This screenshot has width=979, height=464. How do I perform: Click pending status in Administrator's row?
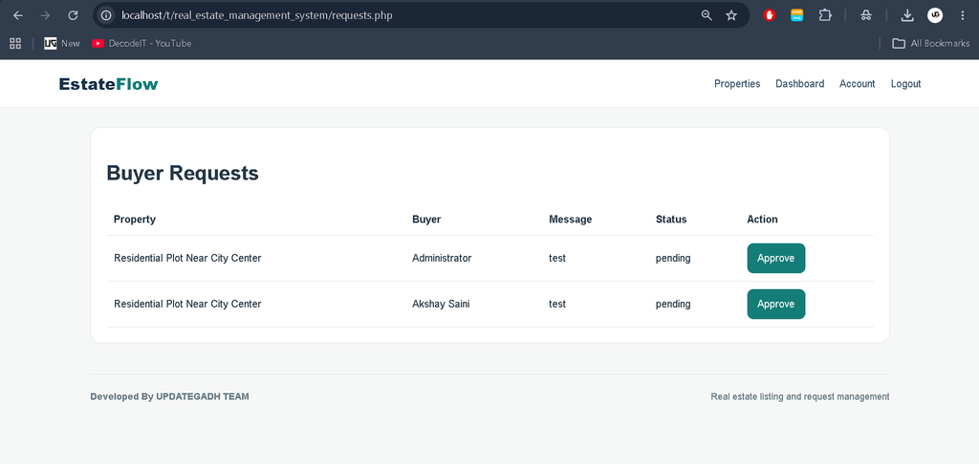click(x=673, y=258)
